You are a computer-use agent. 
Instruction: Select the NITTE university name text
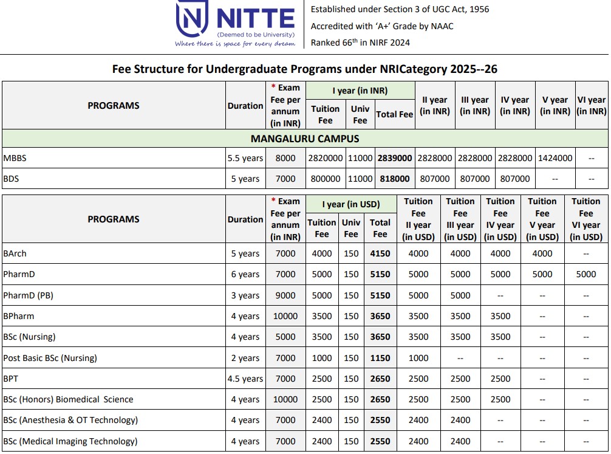pyautogui.click(x=255, y=19)
